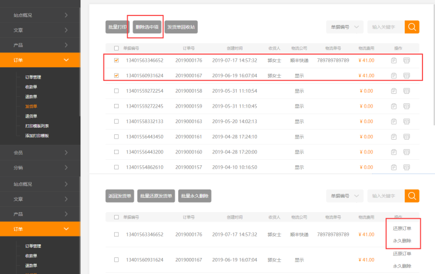This screenshot has height=274, width=435.
Task: Click list icon on row 13401556443450
Action: tap(406, 137)
